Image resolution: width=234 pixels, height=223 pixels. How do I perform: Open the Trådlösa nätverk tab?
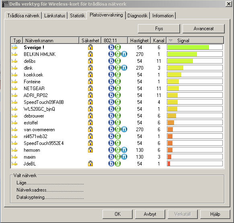pyautogui.click(x=23, y=16)
